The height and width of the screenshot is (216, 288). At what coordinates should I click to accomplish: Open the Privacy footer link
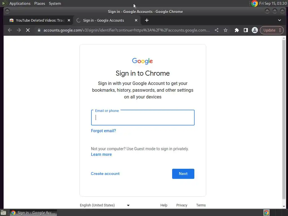tap(182, 205)
